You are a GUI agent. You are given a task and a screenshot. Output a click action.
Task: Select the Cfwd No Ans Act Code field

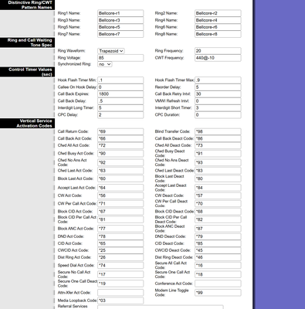[x=120, y=162]
